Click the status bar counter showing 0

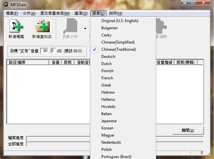(197, 153)
